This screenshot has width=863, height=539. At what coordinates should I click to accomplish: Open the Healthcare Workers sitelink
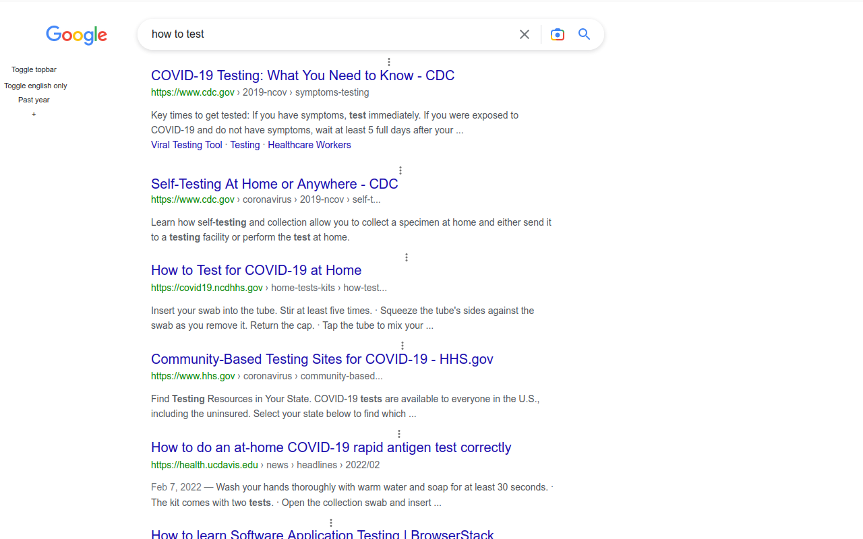tap(309, 145)
